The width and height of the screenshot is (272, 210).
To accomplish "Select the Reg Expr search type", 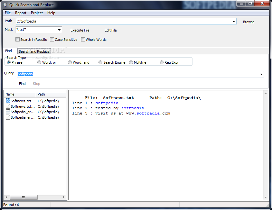I will (162, 62).
